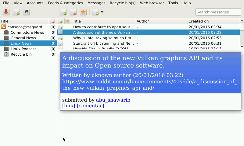Toggle read status of the 'How to contribute' message
Screen dimensions: 244x146
(x=60, y=27)
